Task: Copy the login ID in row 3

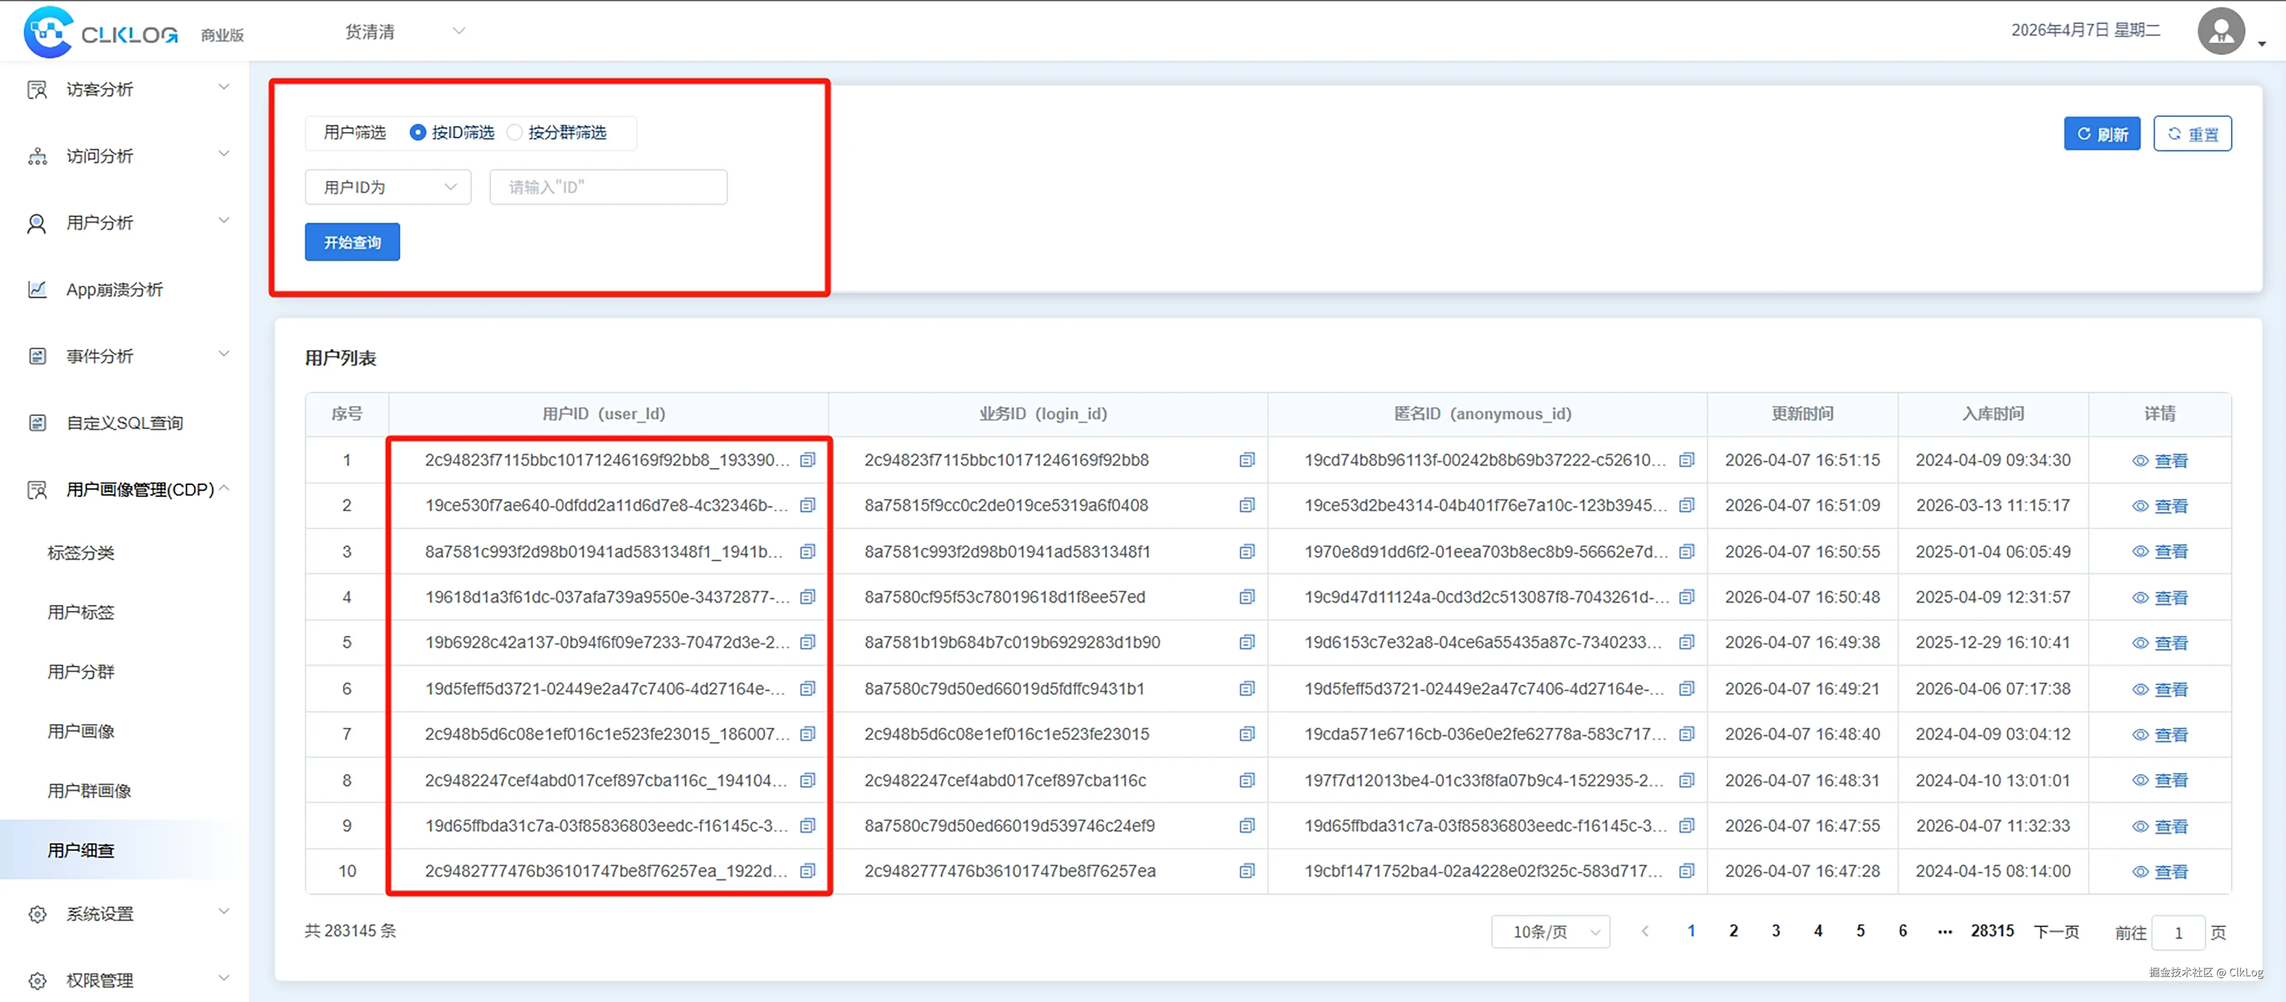Action: (1246, 551)
